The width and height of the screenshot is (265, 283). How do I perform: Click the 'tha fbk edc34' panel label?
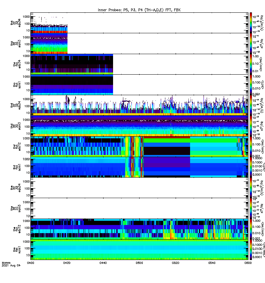(x=17, y=64)
